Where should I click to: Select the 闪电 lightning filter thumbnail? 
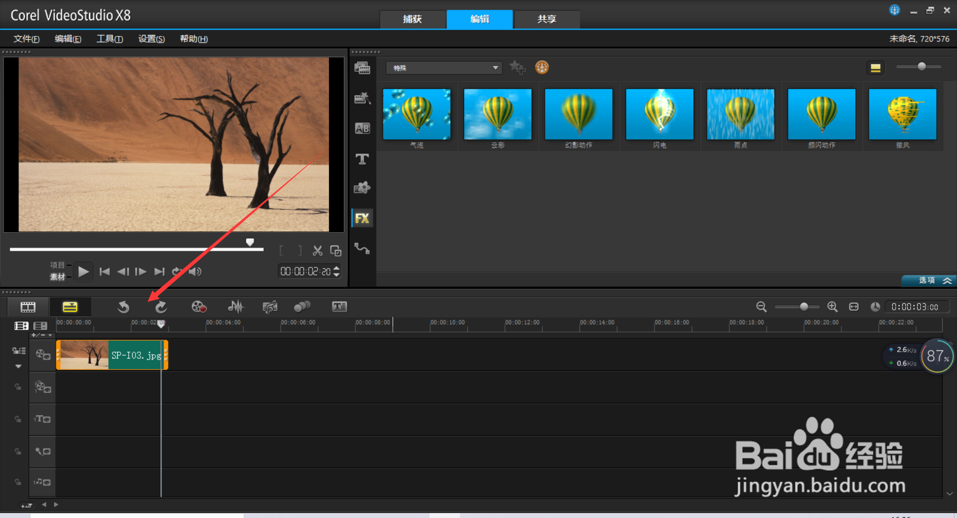point(659,114)
